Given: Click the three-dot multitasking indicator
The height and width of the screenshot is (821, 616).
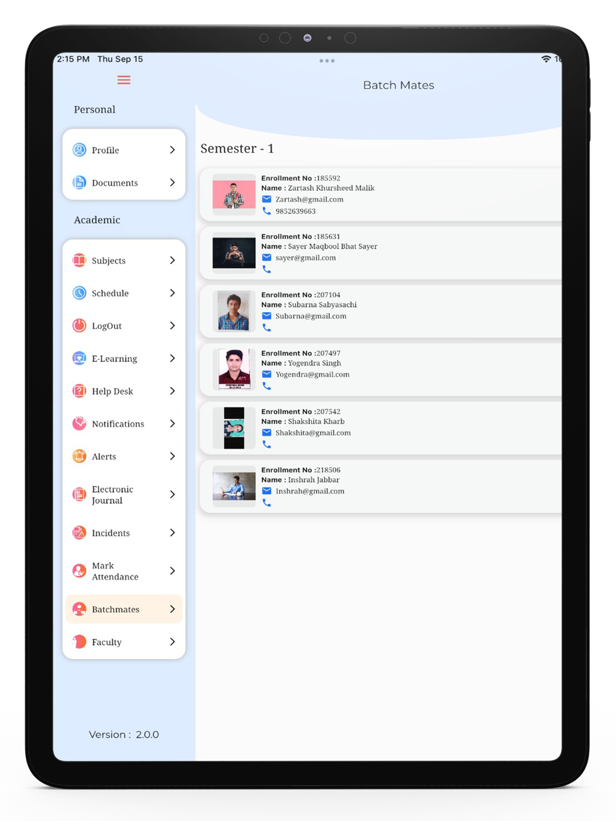Looking at the screenshot, I should [327, 61].
